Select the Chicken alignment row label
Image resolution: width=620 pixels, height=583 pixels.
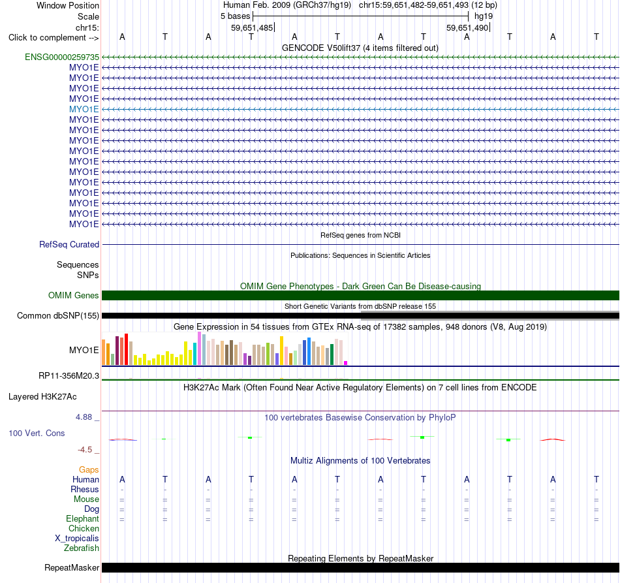[x=84, y=528]
